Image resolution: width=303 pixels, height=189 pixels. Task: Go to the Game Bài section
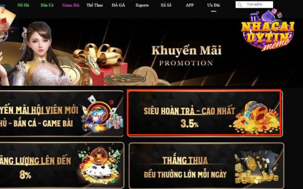[71, 5]
